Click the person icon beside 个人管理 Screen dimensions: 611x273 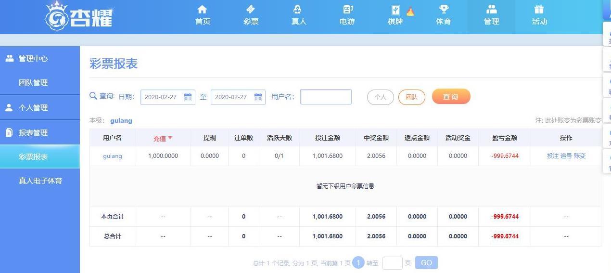coord(9,107)
